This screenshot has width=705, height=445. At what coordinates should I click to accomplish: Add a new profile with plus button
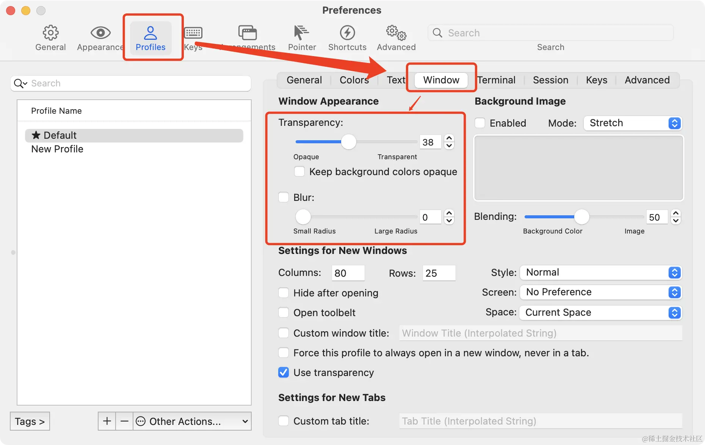[107, 421]
